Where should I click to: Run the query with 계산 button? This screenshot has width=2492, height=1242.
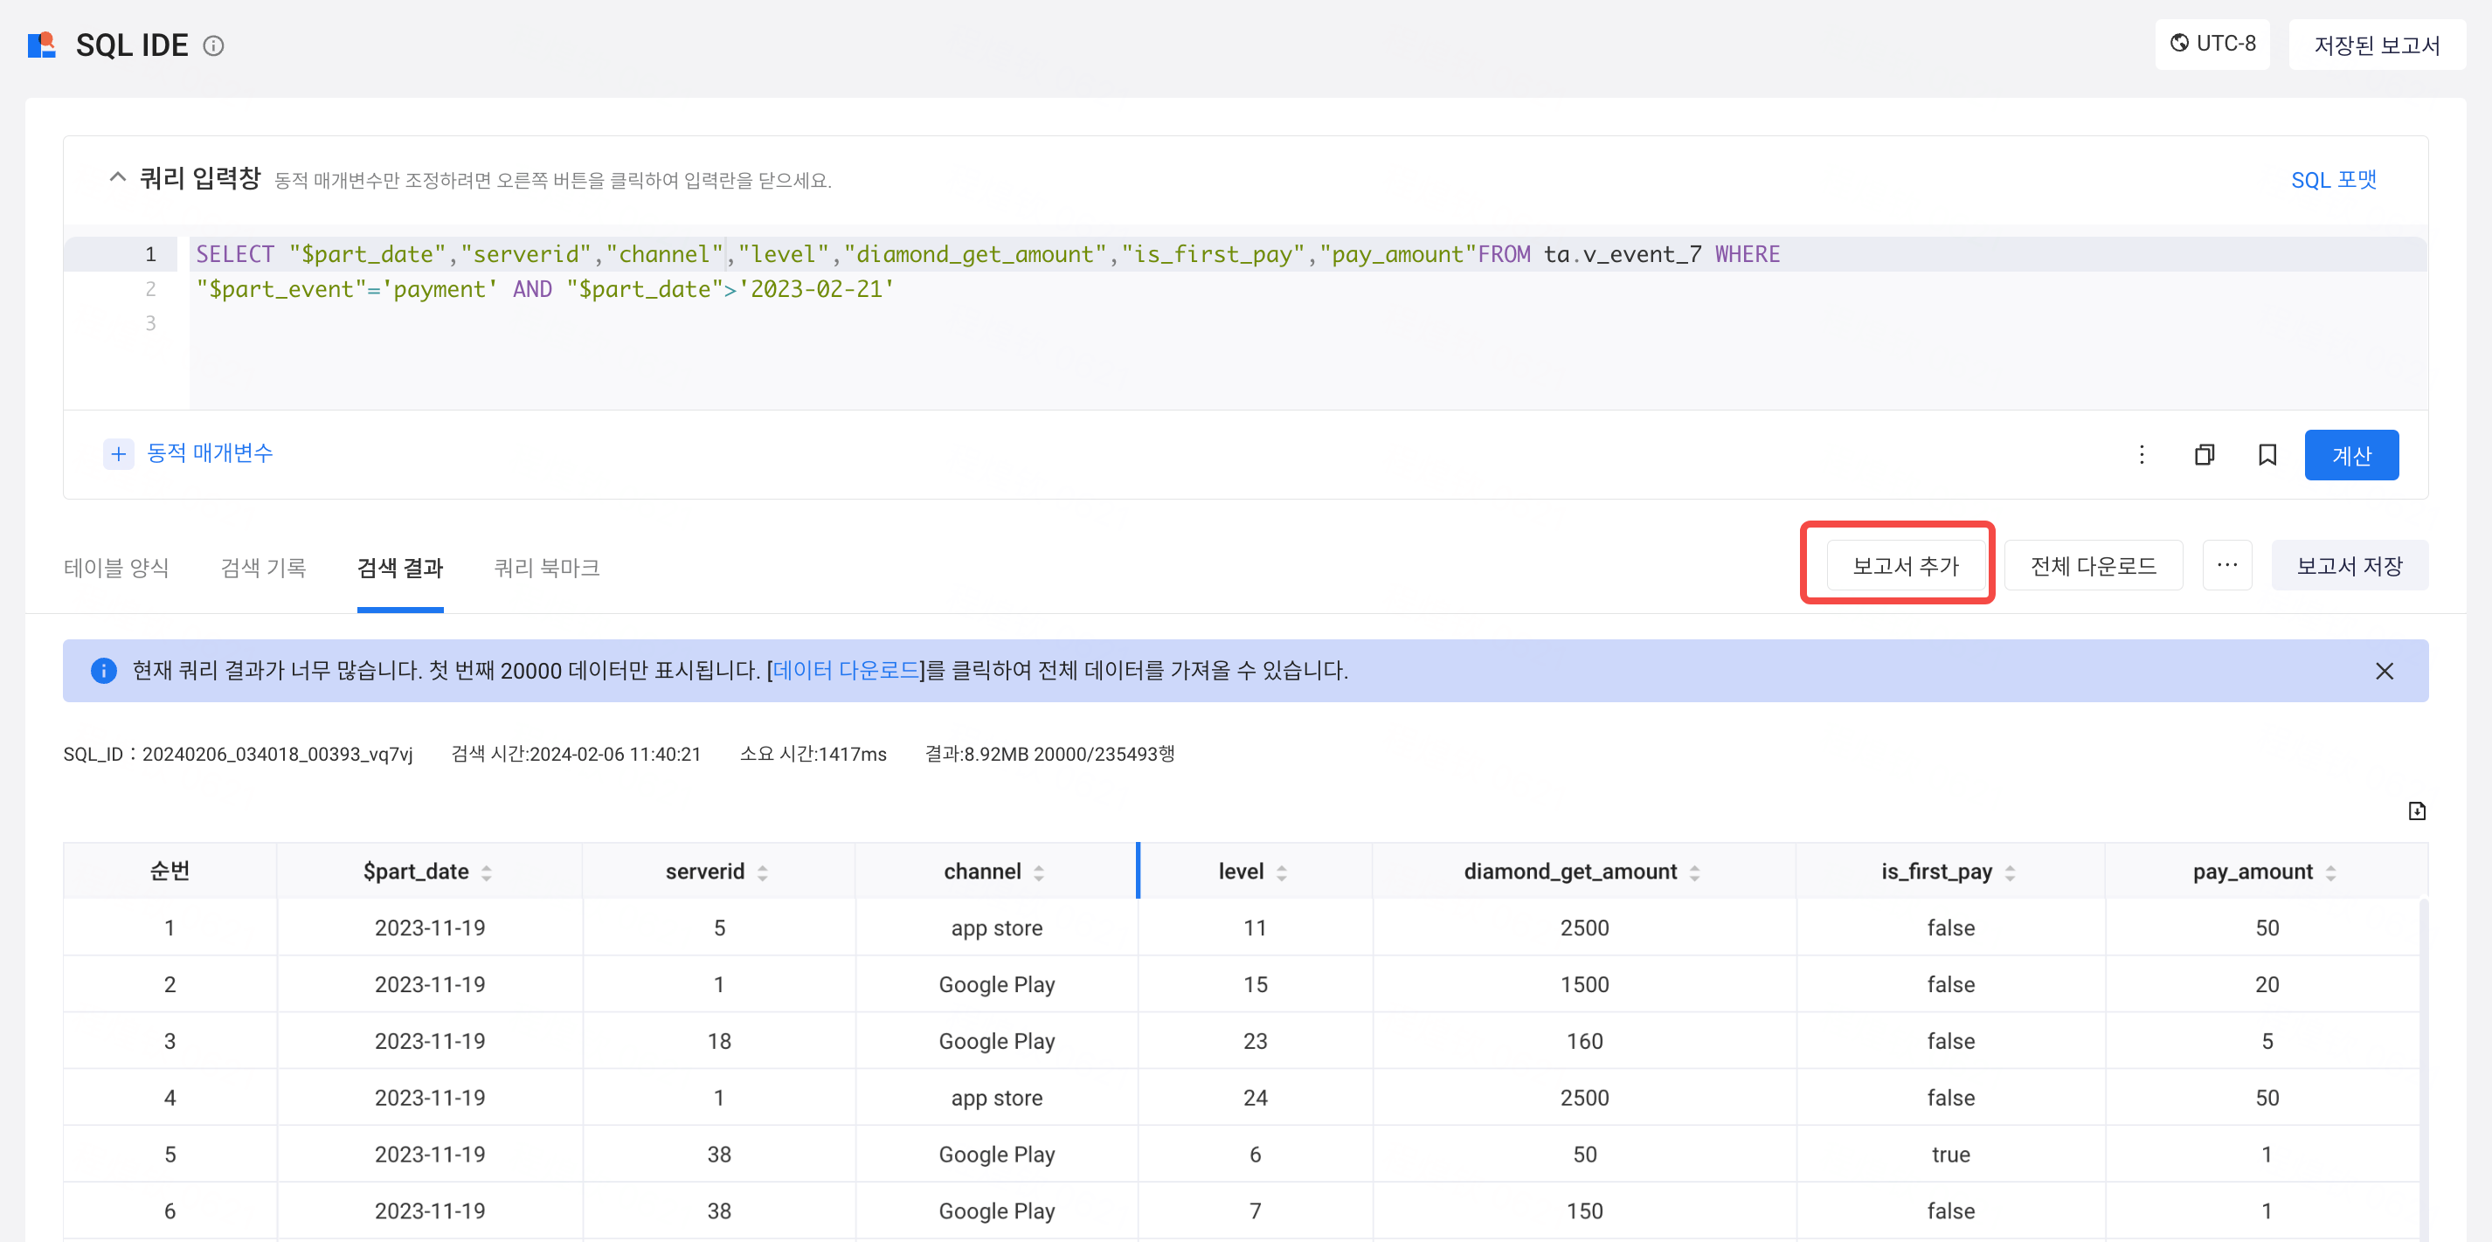(2350, 455)
